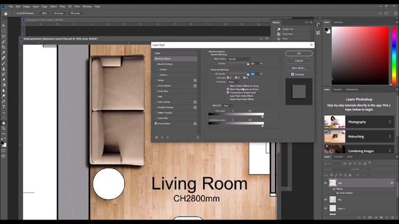This screenshot has height=224, width=399.
Task: Click the hue slider in Color panel
Action: pyautogui.click(x=394, y=55)
